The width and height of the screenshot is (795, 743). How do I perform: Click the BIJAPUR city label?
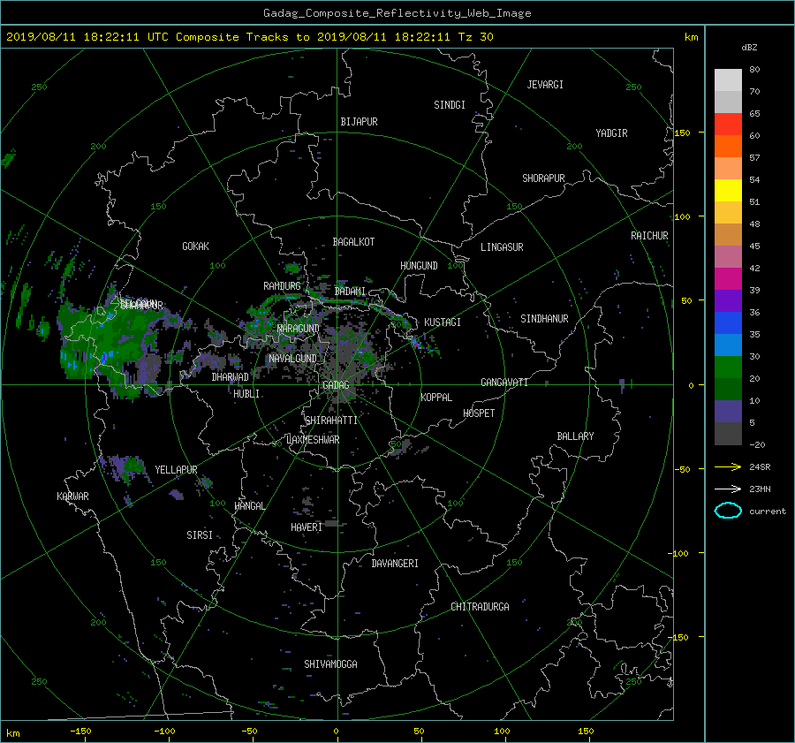click(359, 122)
